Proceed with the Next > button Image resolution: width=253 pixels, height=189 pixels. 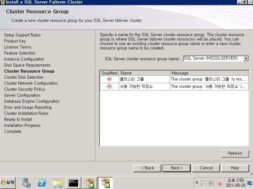[x=177, y=168]
